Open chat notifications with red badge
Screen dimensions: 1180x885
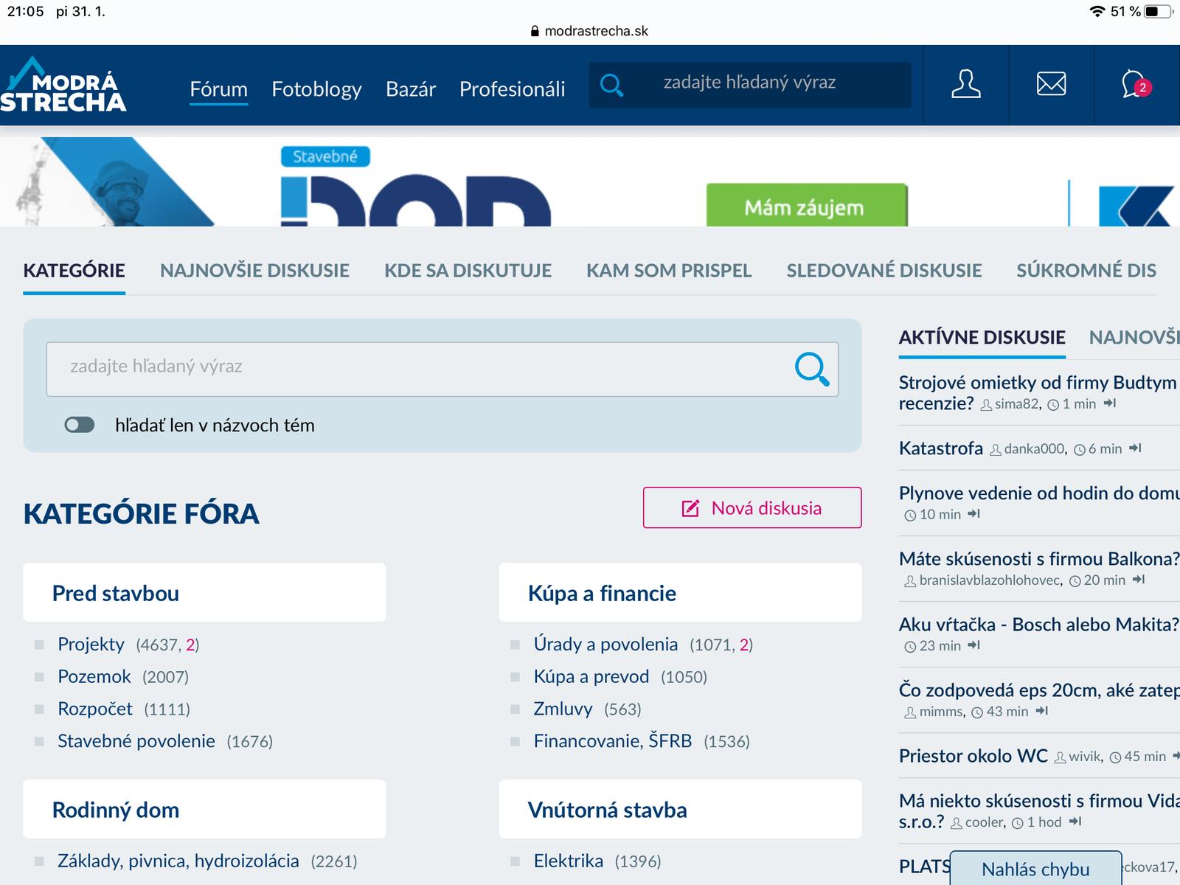point(1134,85)
